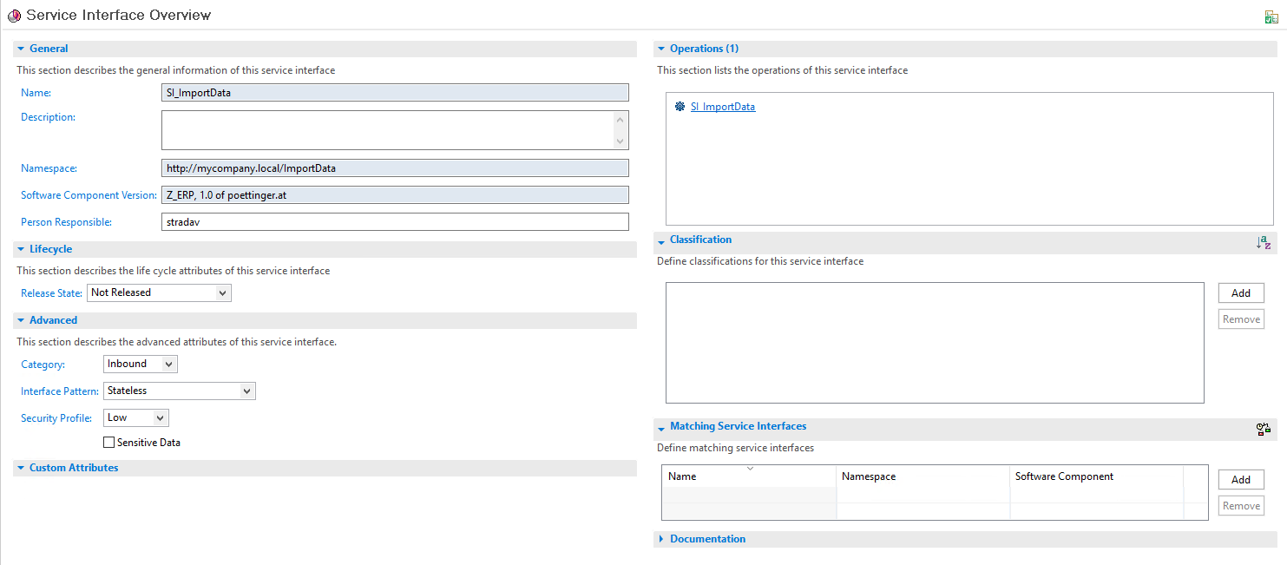Collapse the Lifecycle section

(19, 249)
